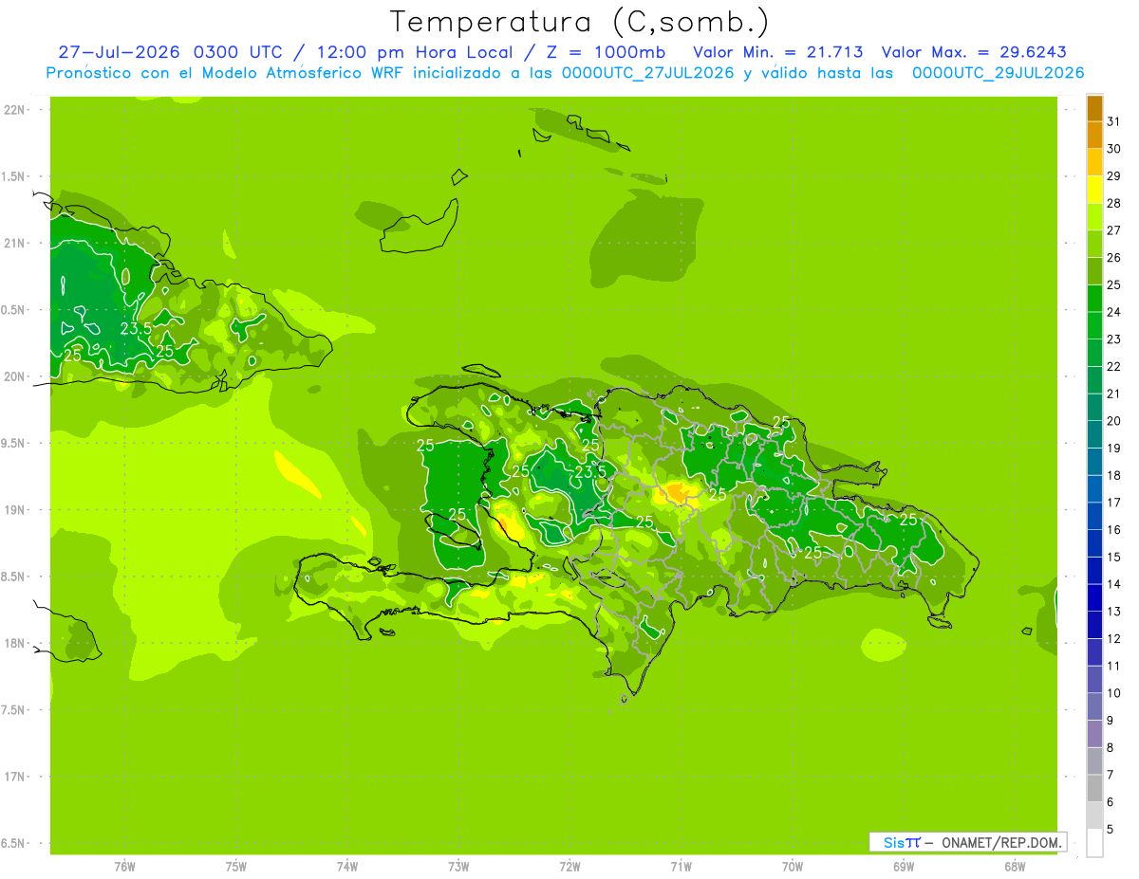1139x879 pixels.
Task: Click the orange hot spot in central Dominican Republic
Action: click(678, 491)
